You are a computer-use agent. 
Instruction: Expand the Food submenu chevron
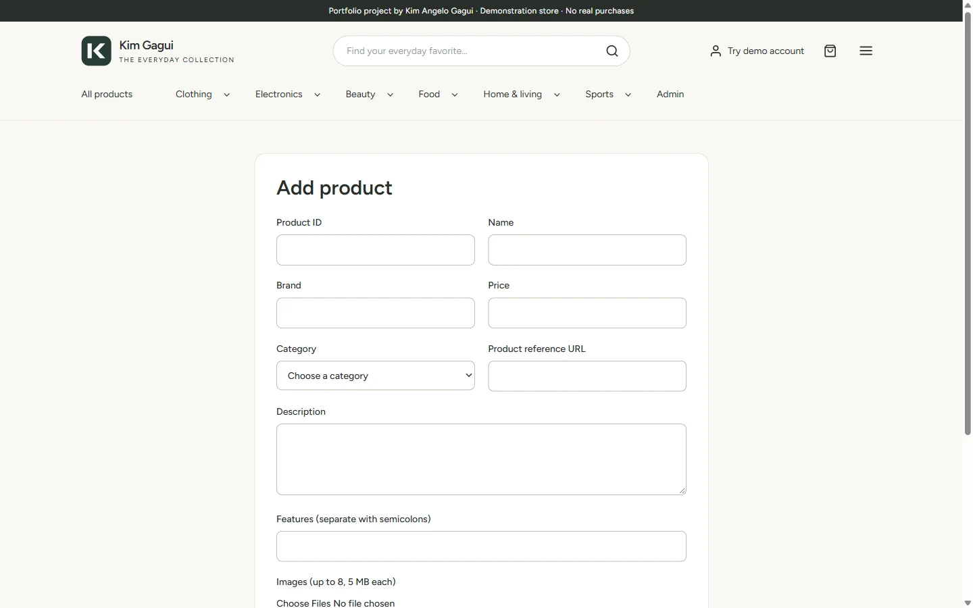pos(455,95)
